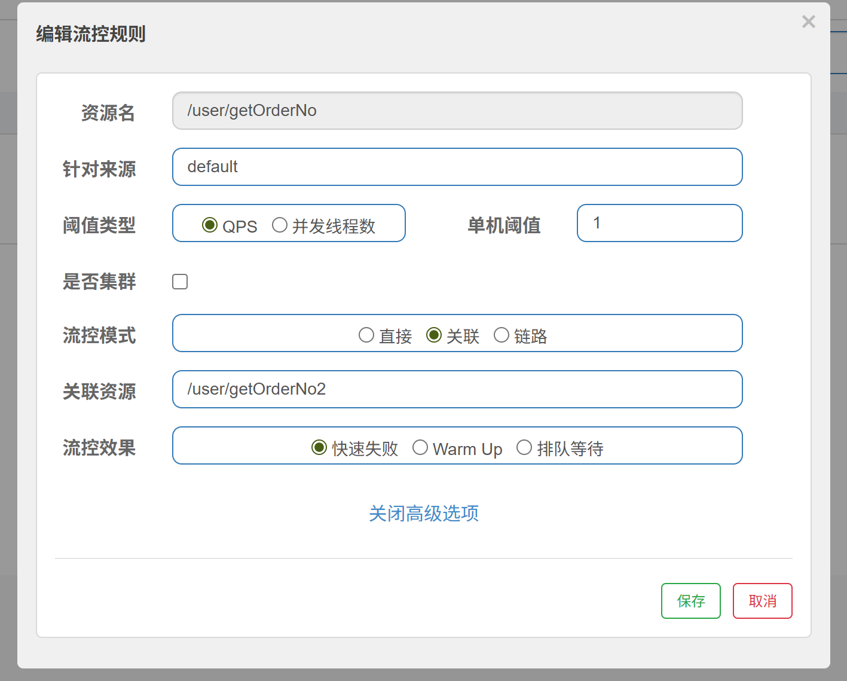This screenshot has width=847, height=681.
Task: Click the 单机阈值 value field
Action: 659,223
